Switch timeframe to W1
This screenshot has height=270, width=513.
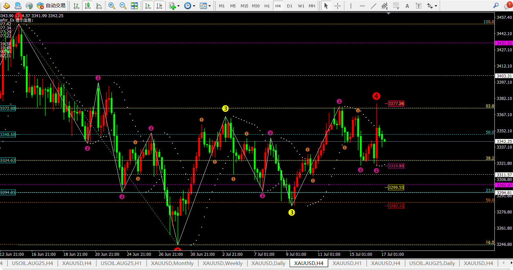(301, 6)
